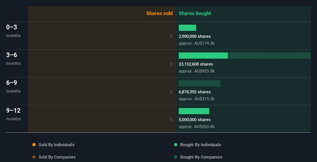The height and width of the screenshot is (162, 317).
Task: Click the striped Bought By Companies legend icon
Action: click(x=176, y=157)
